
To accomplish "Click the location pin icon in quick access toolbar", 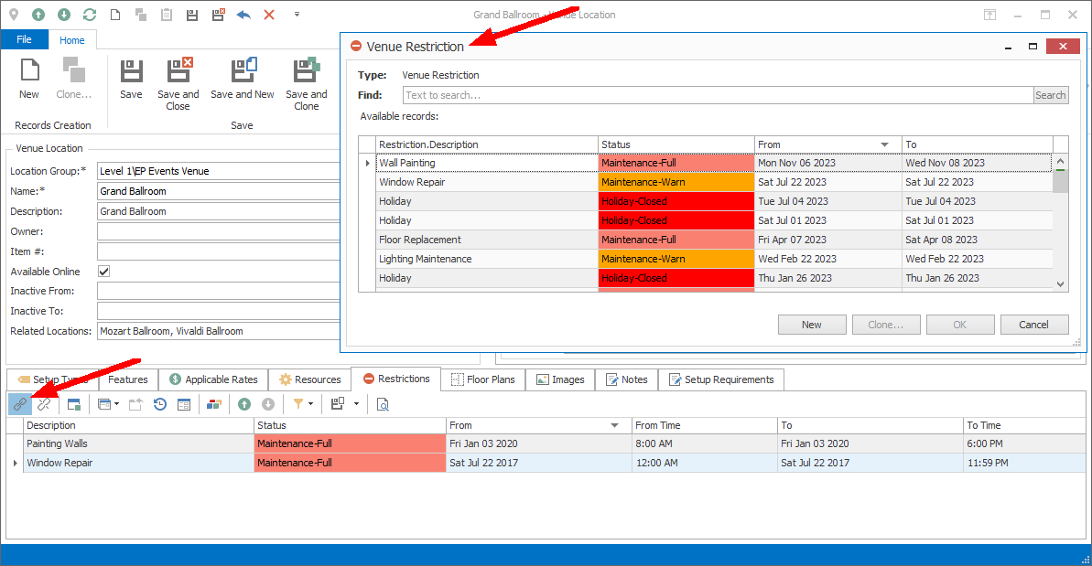I will 13,14.
